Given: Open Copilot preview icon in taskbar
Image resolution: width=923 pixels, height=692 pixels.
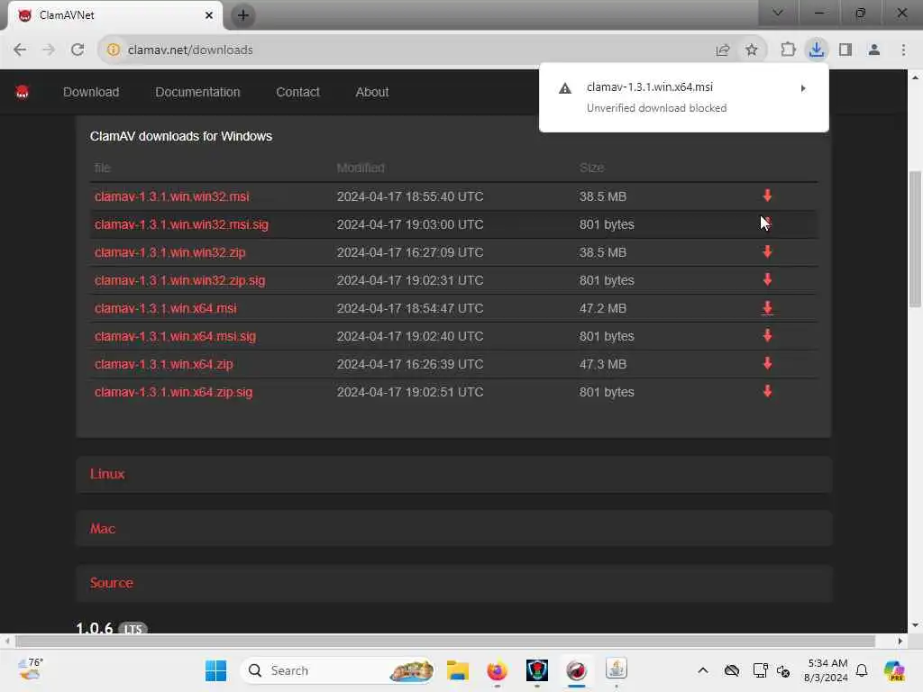Looking at the screenshot, I should [x=894, y=670].
